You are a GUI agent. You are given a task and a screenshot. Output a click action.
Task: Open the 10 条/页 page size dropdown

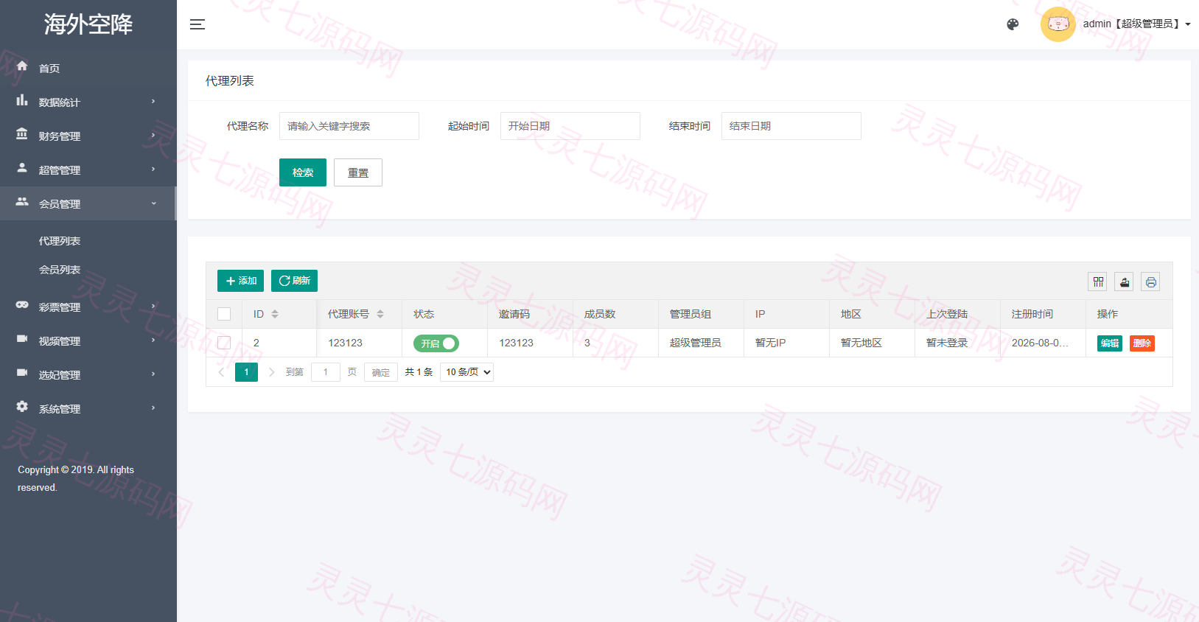click(466, 372)
